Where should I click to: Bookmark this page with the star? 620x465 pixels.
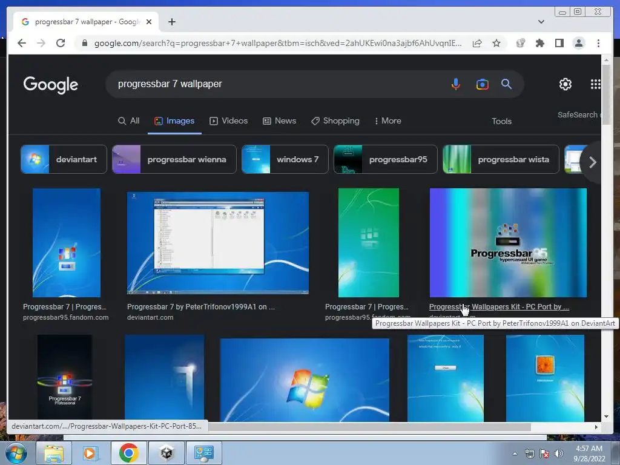coord(496,43)
